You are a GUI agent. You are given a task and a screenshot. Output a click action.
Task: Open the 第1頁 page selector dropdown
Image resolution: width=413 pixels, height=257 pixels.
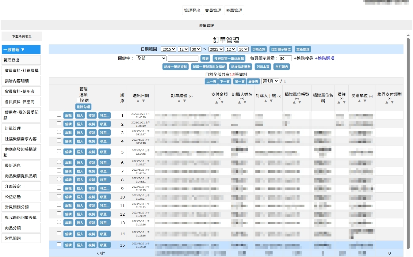(x=270, y=81)
